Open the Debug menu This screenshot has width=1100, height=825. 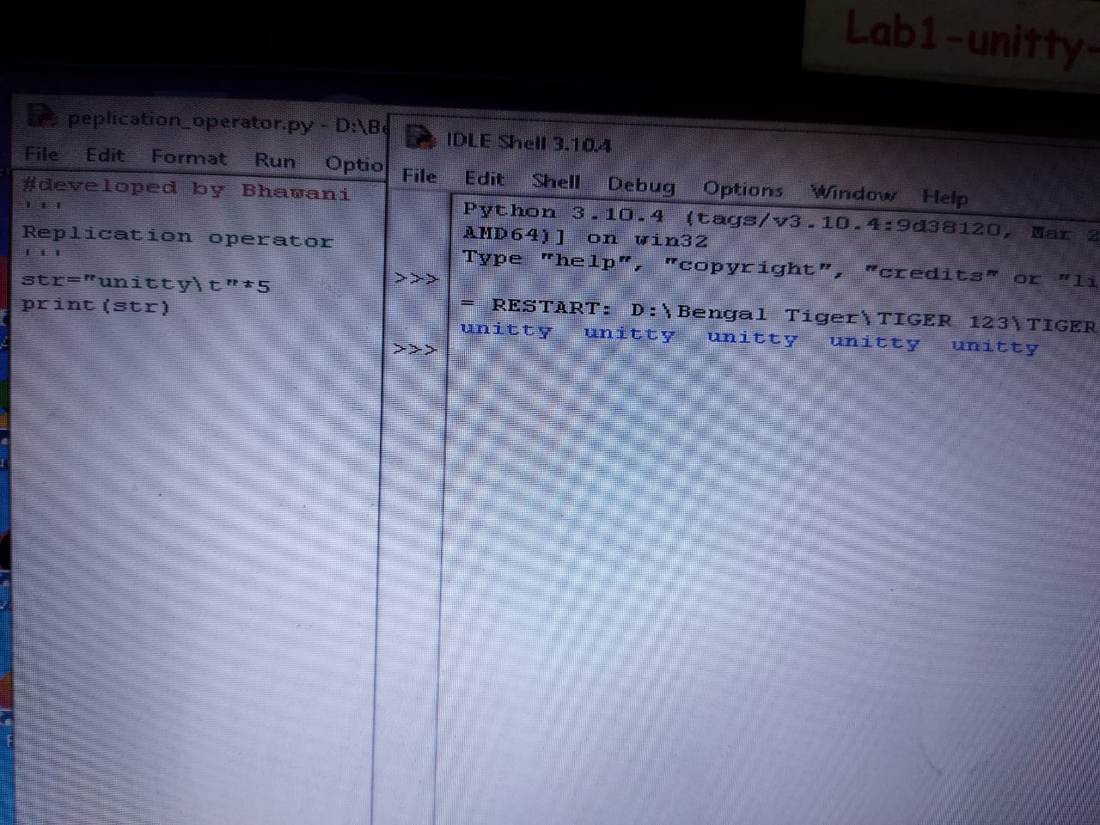(x=641, y=185)
